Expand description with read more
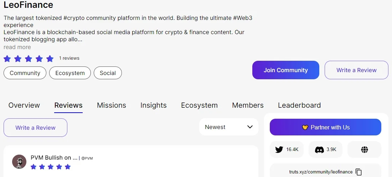 click(x=17, y=47)
